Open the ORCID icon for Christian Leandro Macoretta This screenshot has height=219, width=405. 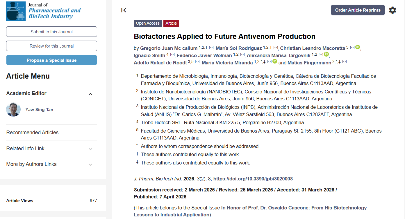[358, 47]
